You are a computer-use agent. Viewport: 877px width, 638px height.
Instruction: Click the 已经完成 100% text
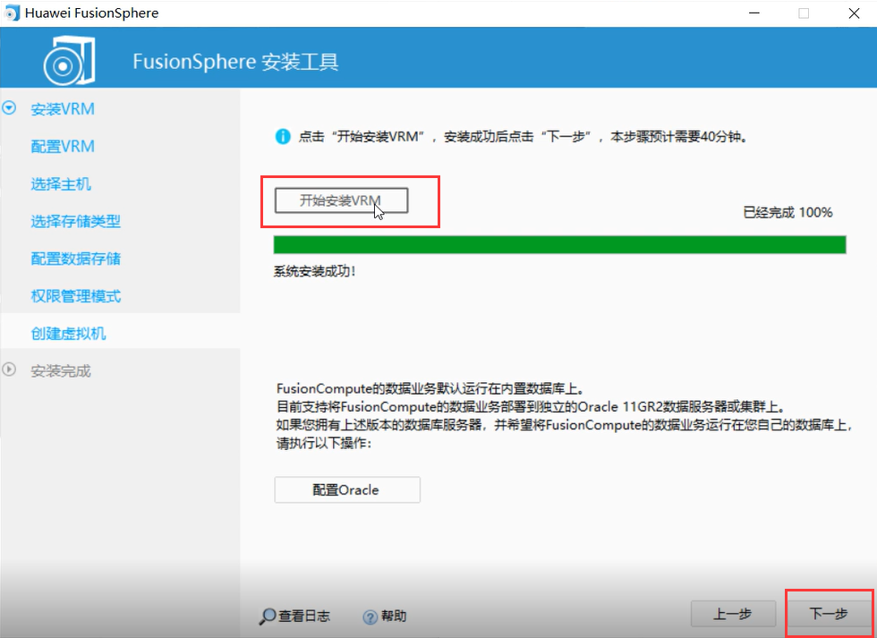point(788,212)
